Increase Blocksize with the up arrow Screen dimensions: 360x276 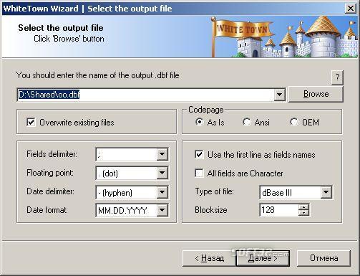[x=303, y=207]
